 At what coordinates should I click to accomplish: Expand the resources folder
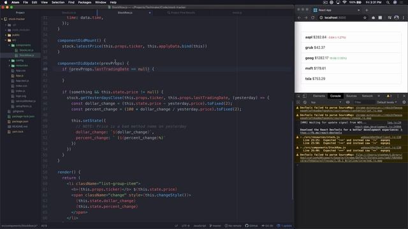tap(19, 66)
